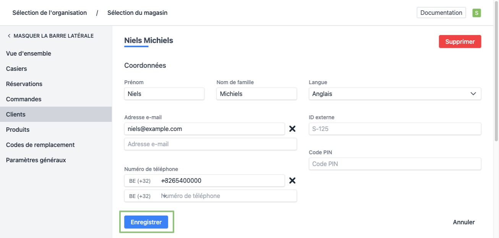Open Paramètres généraux

pos(36,160)
